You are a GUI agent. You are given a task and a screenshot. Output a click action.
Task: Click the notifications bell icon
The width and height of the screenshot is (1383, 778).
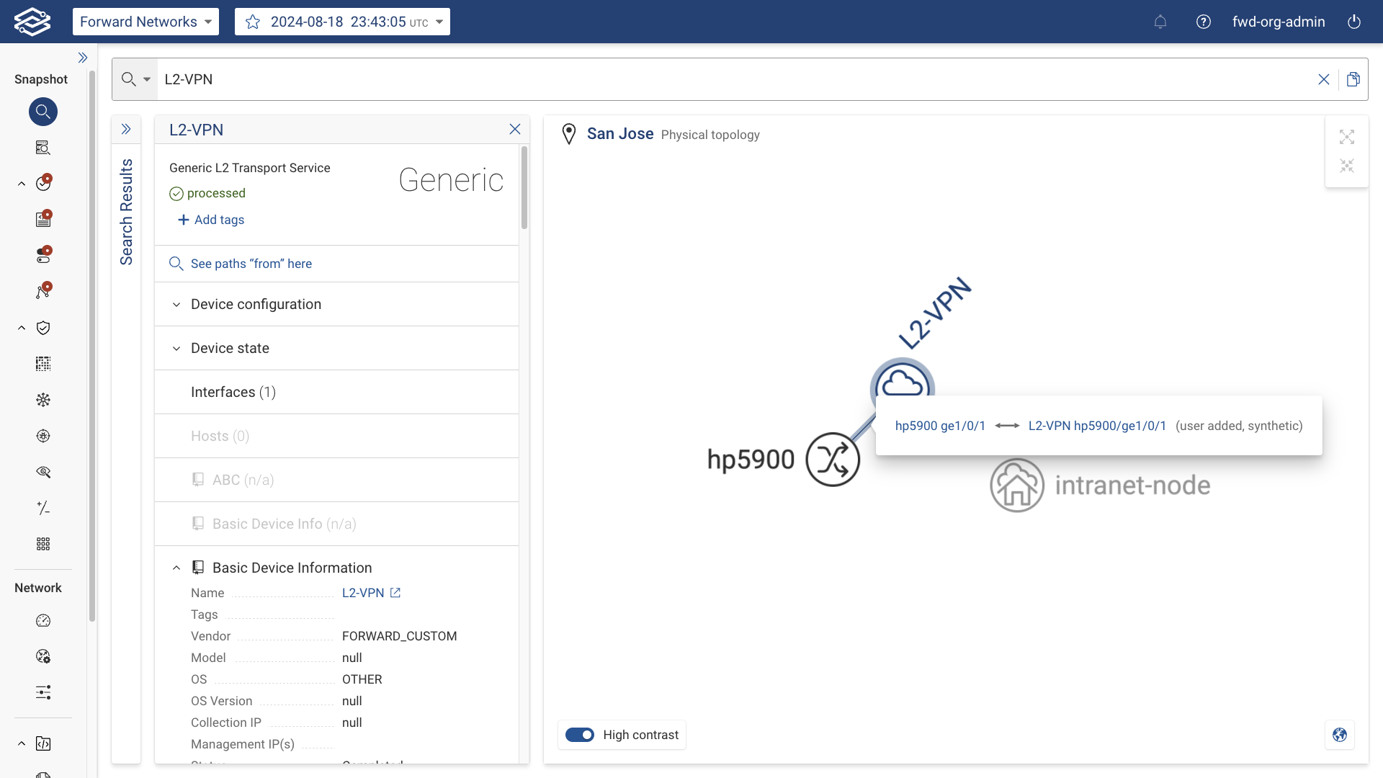(1160, 22)
